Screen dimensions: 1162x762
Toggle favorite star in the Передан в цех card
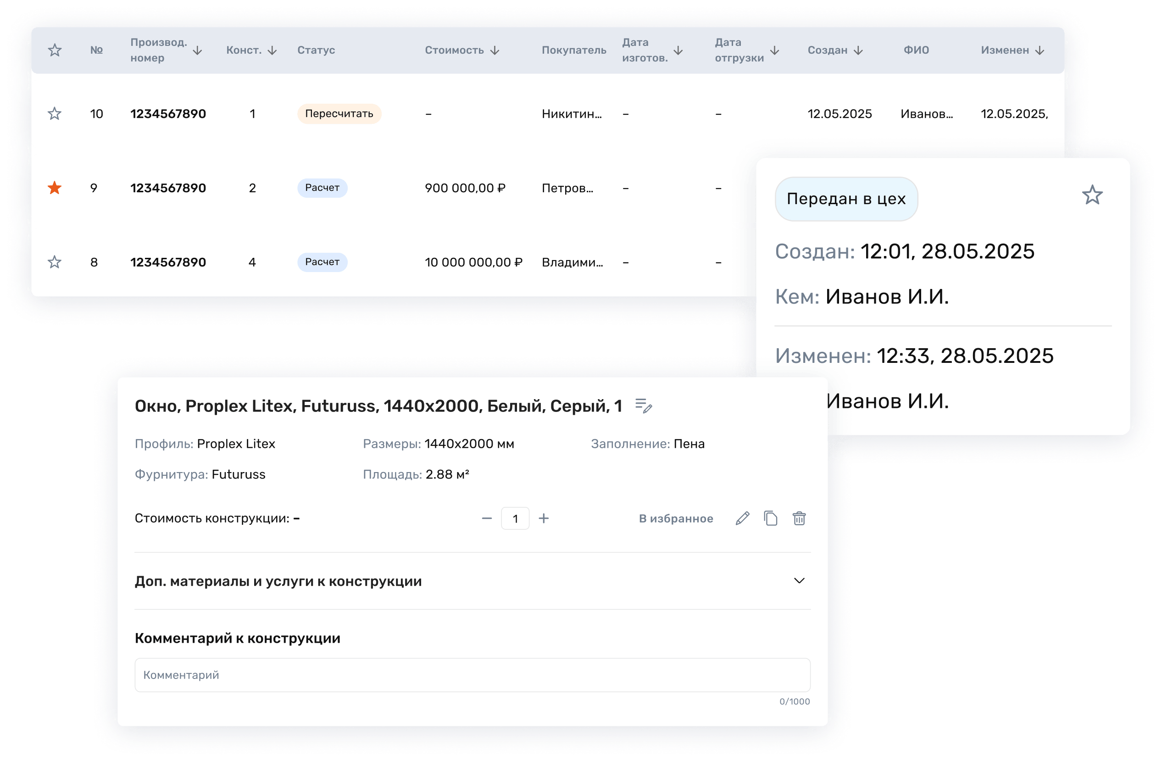click(x=1092, y=195)
